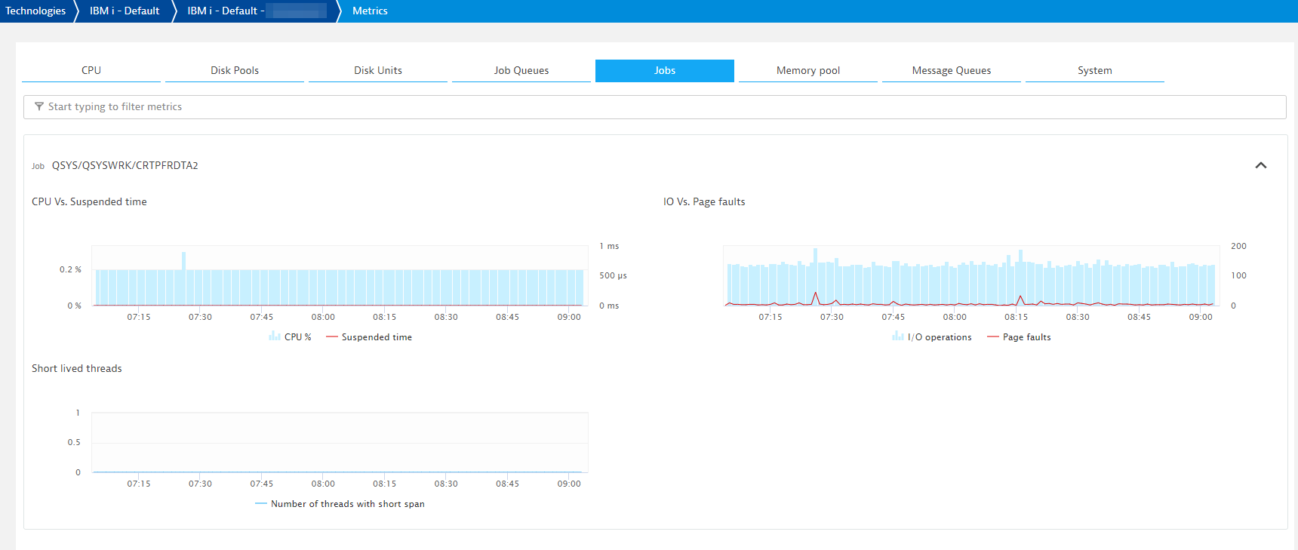Click the 08:30 tick on threads chart
This screenshot has height=550, width=1298.
pyautogui.click(x=446, y=484)
